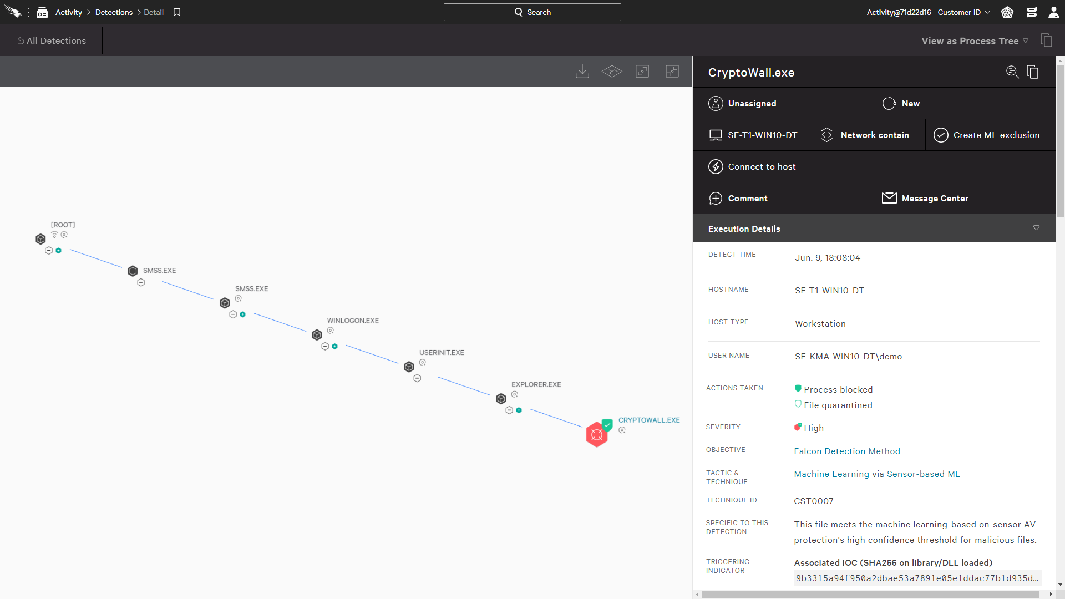This screenshot has width=1065, height=599.
Task: Click the download process tree icon
Action: 582,72
